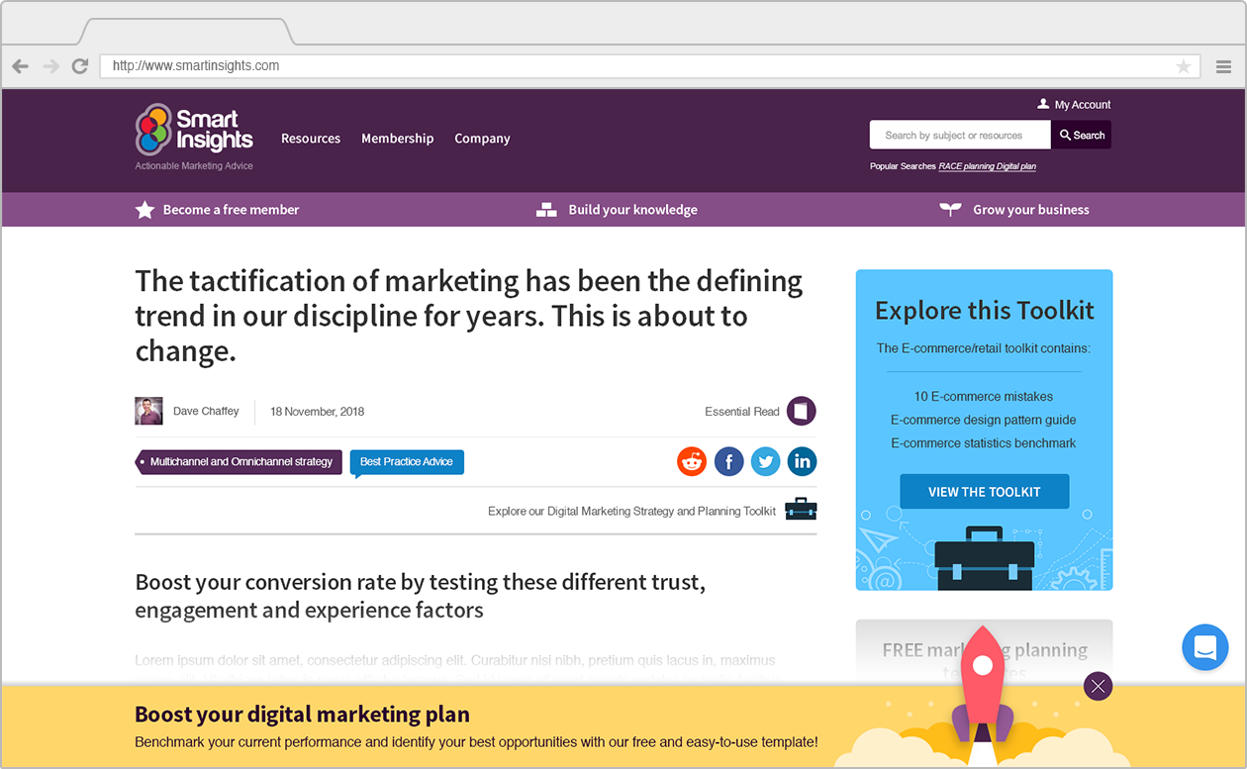Click the Twitter share icon
Screen dimensions: 1247x769
coord(765,461)
